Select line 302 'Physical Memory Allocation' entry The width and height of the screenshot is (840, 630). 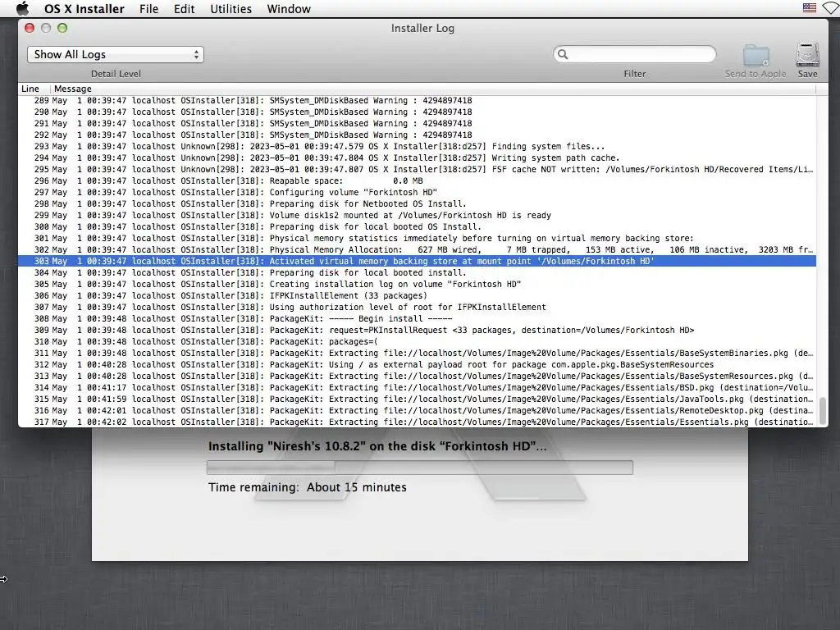coord(417,249)
